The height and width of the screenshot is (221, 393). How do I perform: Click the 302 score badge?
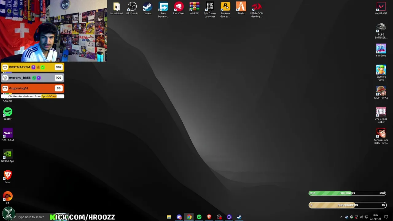tap(58, 67)
